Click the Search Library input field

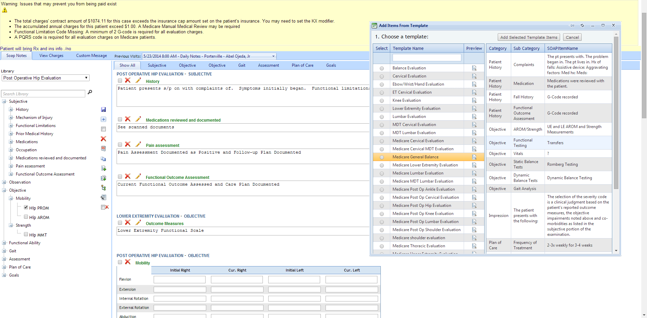pyautogui.click(x=43, y=94)
